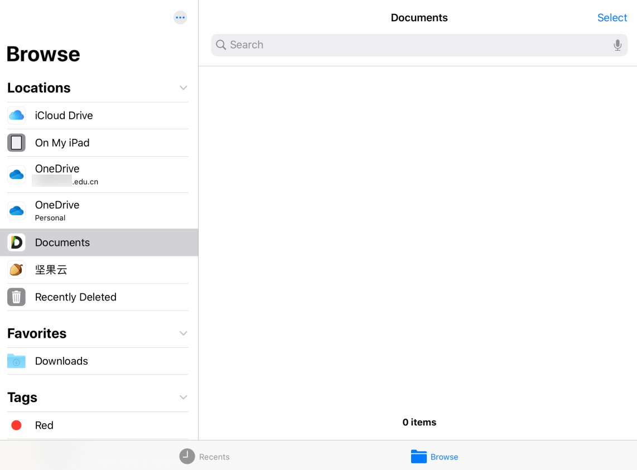Switch to the Browse tab
The image size is (637, 470).
(x=435, y=457)
